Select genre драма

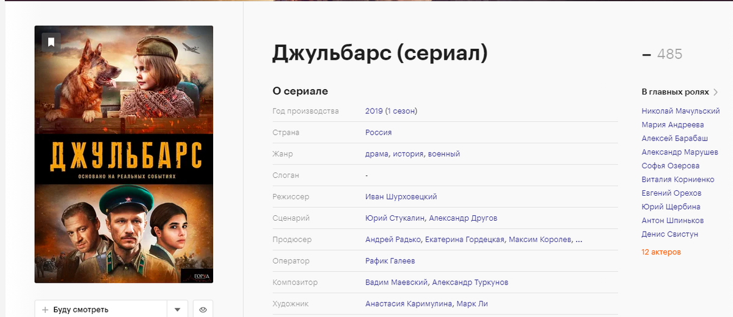[x=377, y=154]
